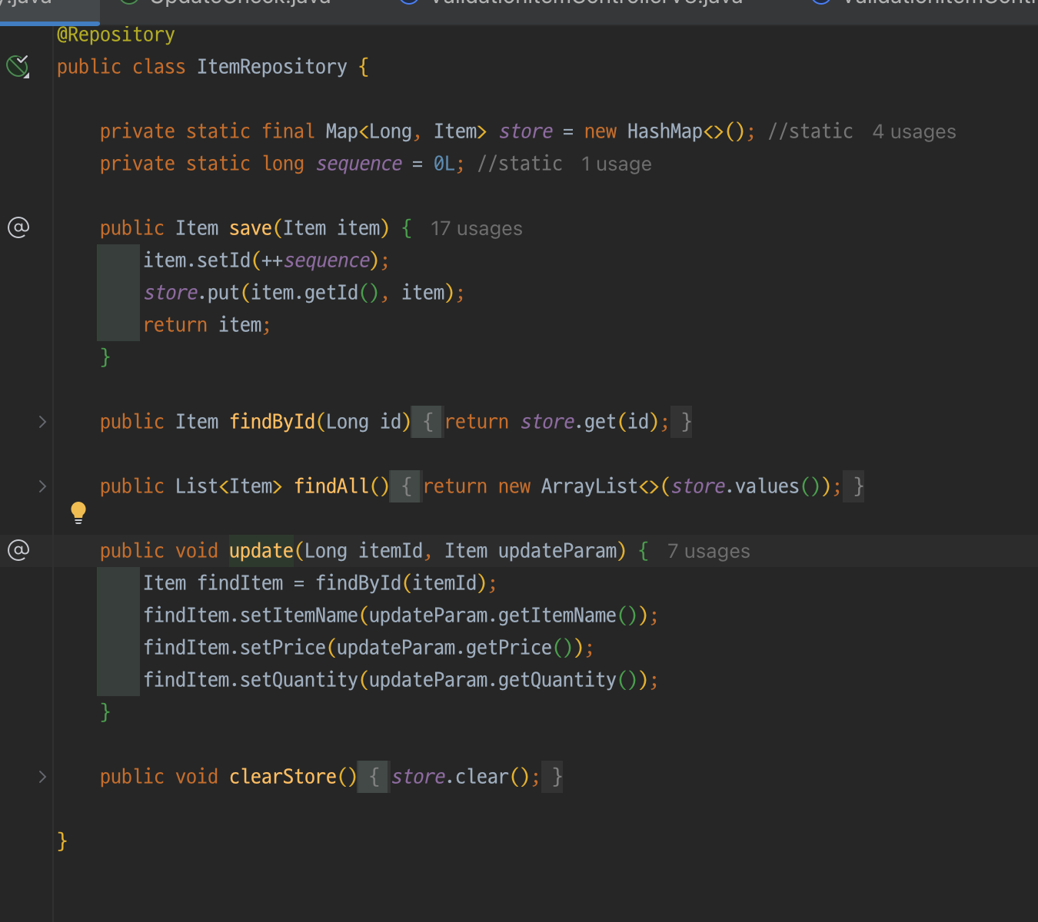Click the Spring bean gutter icon beside ItemRepository class
The height and width of the screenshot is (922, 1038).
click(18, 67)
